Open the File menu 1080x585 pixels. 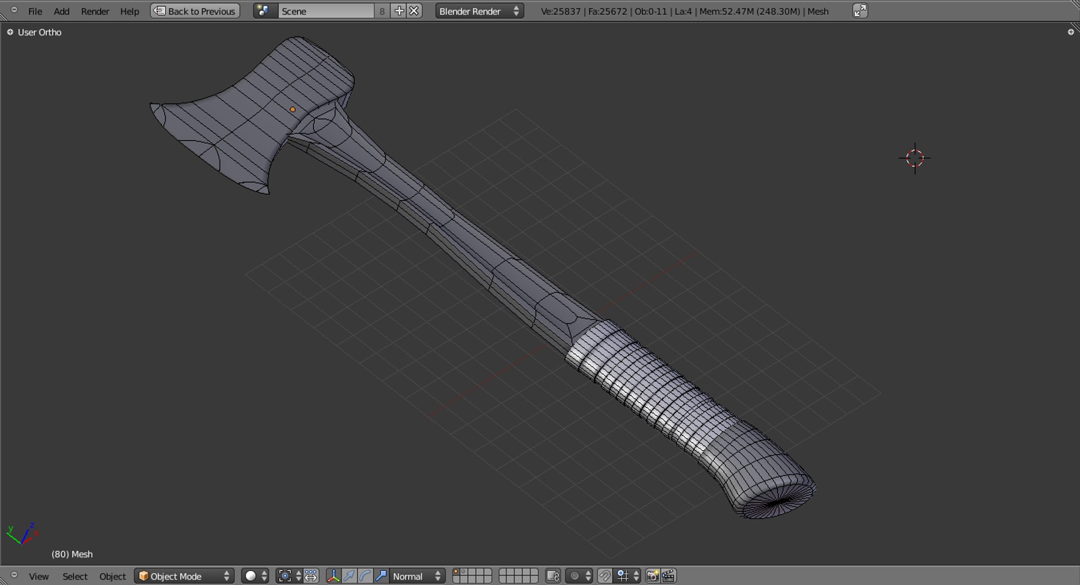coord(35,11)
